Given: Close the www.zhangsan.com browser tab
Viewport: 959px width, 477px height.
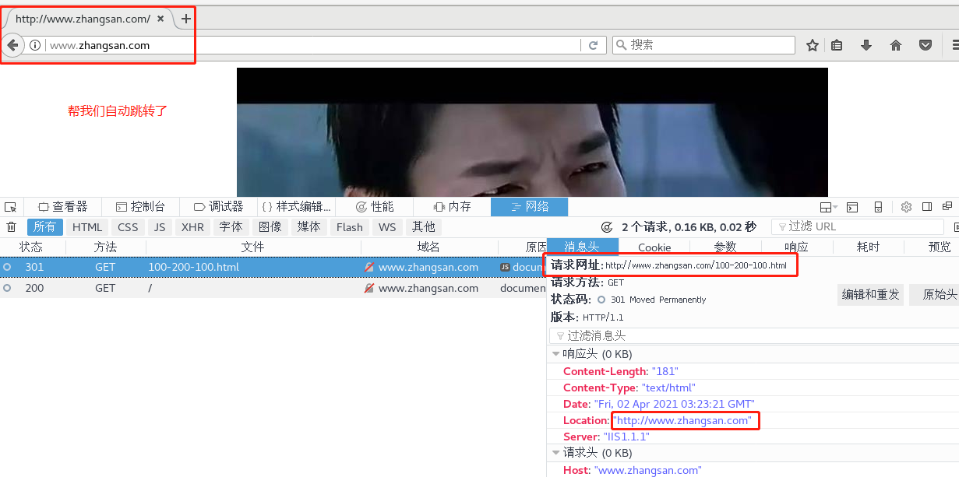Looking at the screenshot, I should (x=160, y=19).
